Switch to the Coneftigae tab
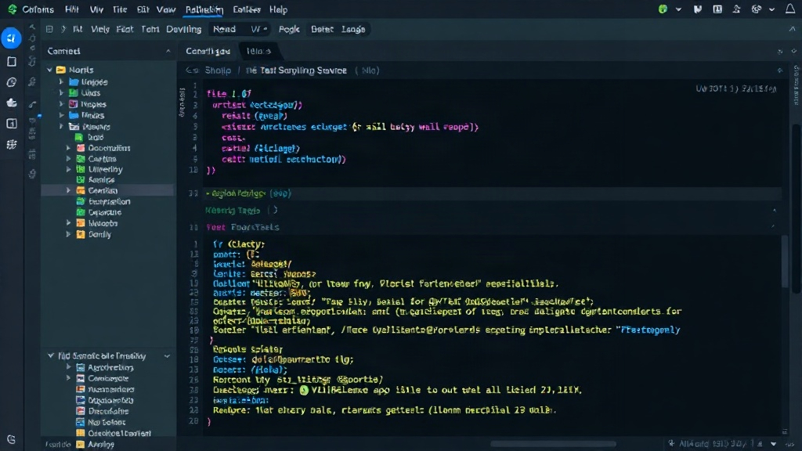 tap(208, 51)
